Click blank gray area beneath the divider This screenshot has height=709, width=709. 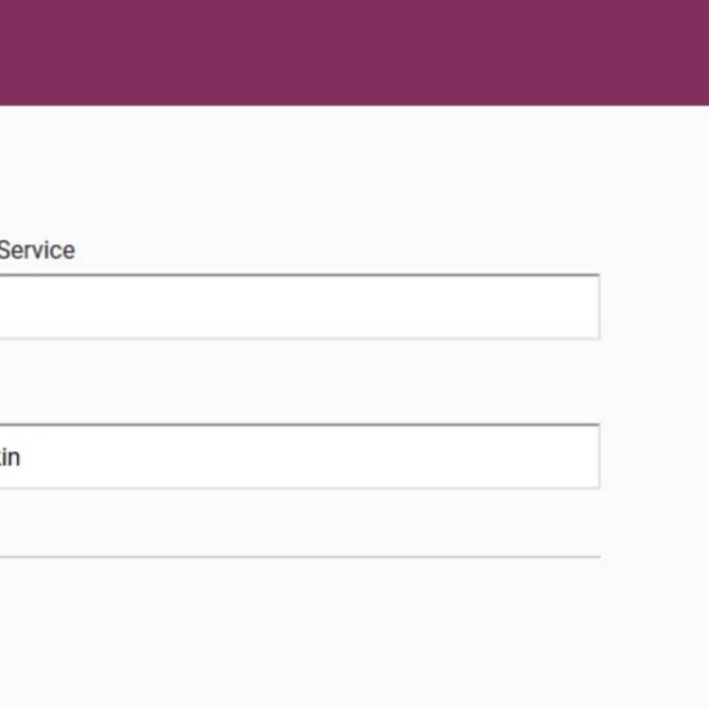point(354,633)
